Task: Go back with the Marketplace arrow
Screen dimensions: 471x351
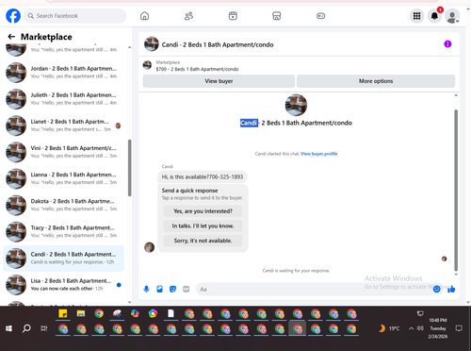Action: click(x=11, y=37)
